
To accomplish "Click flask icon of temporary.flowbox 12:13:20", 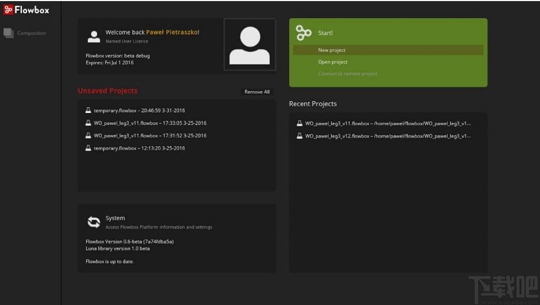I will click(x=88, y=148).
